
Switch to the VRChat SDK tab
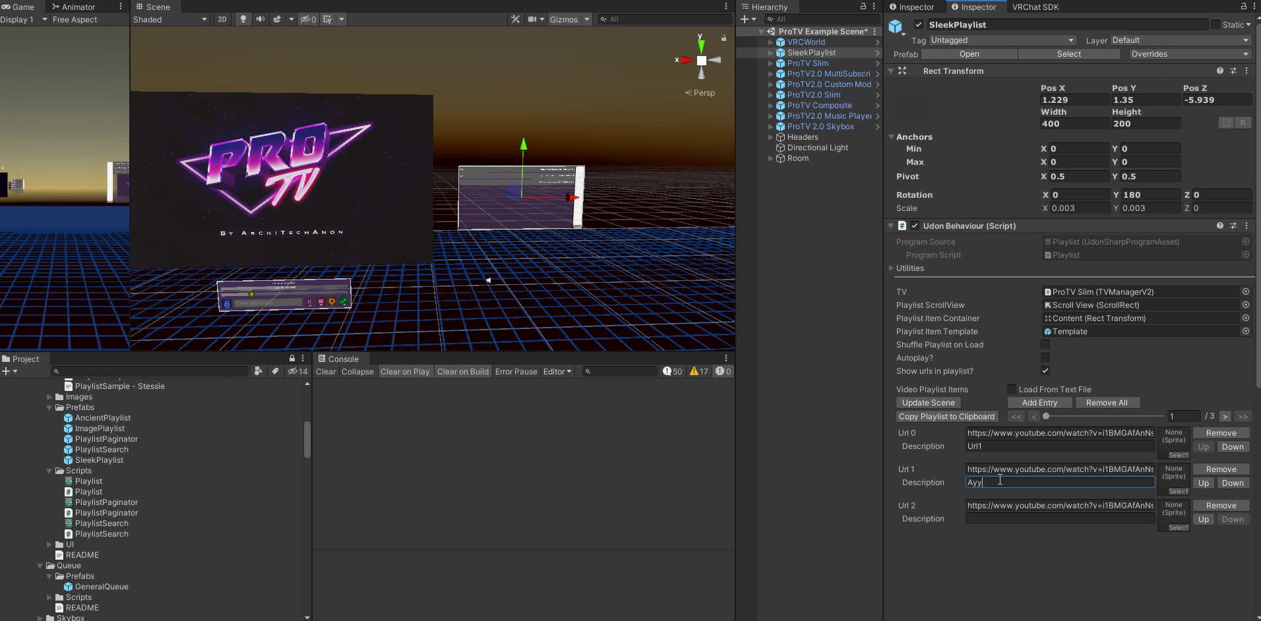[1035, 7]
